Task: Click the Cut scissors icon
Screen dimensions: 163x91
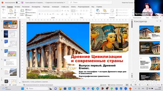Action: click(15, 10)
